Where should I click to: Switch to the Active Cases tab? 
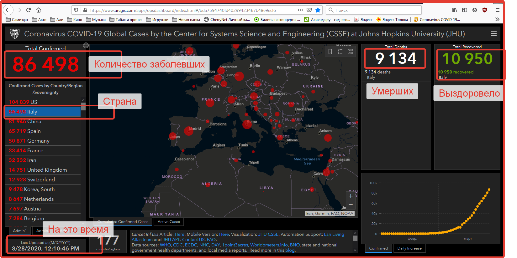[x=169, y=222]
